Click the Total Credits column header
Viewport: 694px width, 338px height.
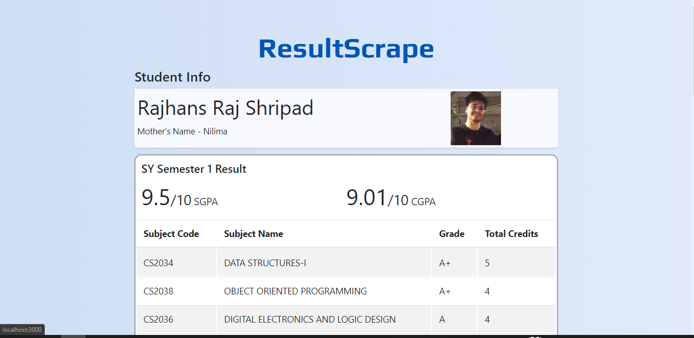(x=511, y=233)
